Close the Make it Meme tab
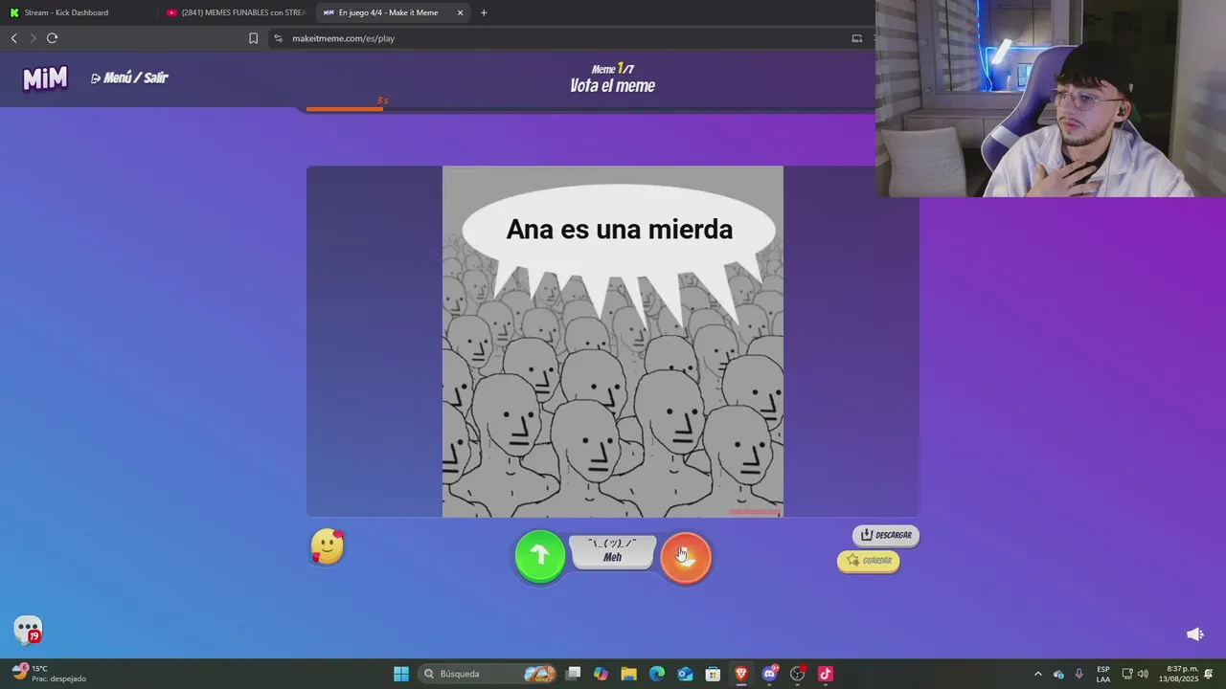Screen dimensions: 1226x689 point(460,12)
